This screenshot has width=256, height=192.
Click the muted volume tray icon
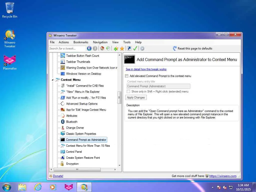point(225,187)
